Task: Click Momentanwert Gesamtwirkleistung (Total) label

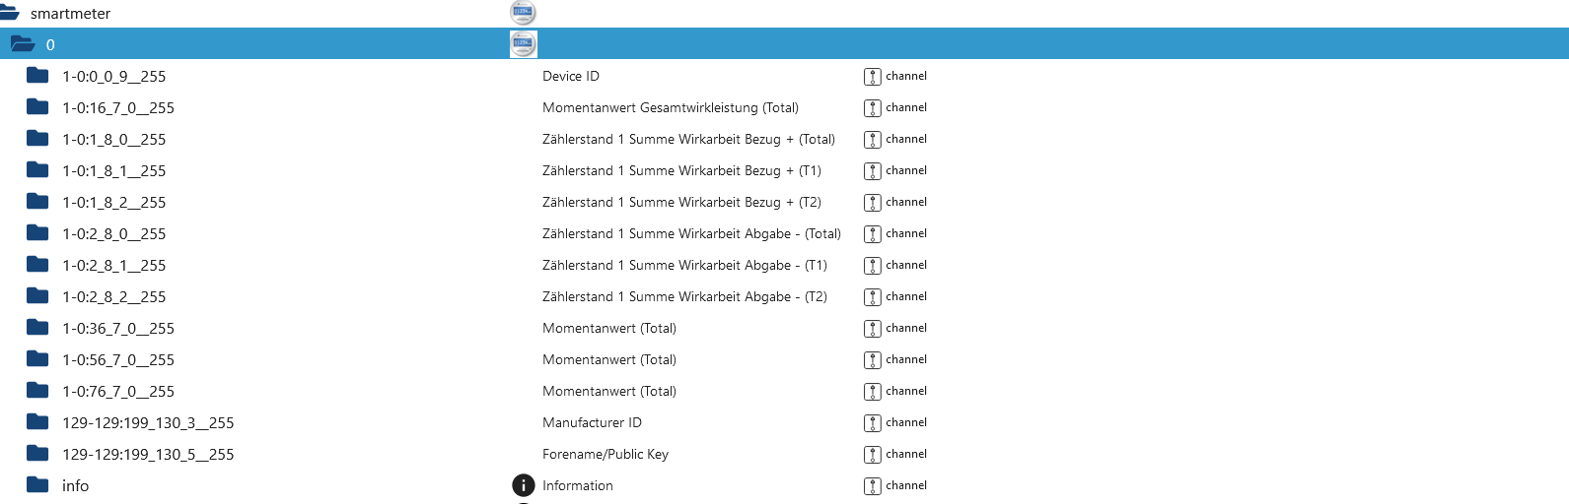Action: pyautogui.click(x=671, y=107)
